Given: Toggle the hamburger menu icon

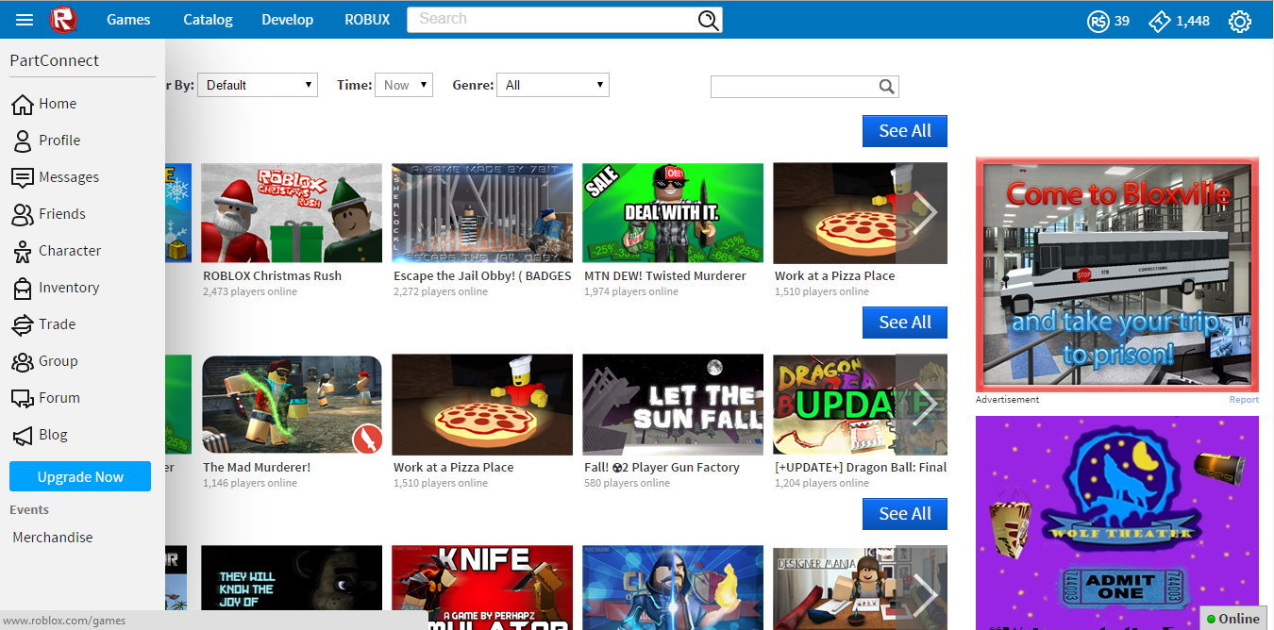Looking at the screenshot, I should coord(24,19).
